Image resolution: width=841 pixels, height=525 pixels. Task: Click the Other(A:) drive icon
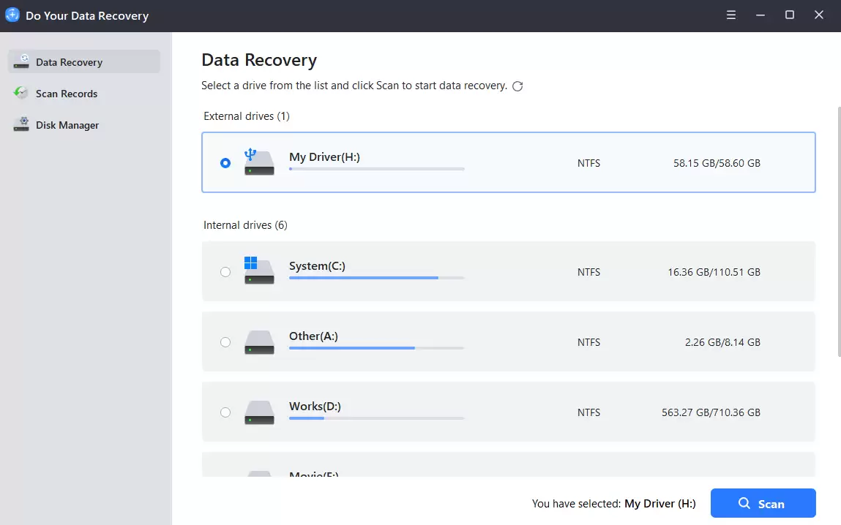(259, 342)
